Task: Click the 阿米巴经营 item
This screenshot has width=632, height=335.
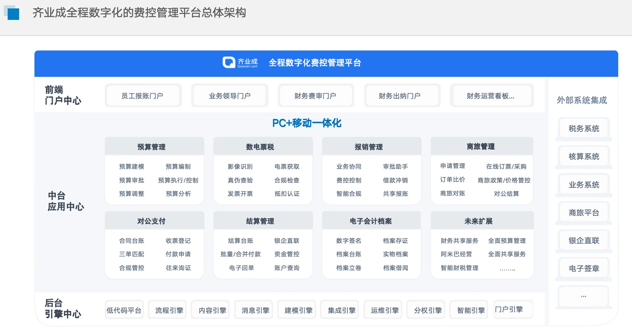Action: 456,254
